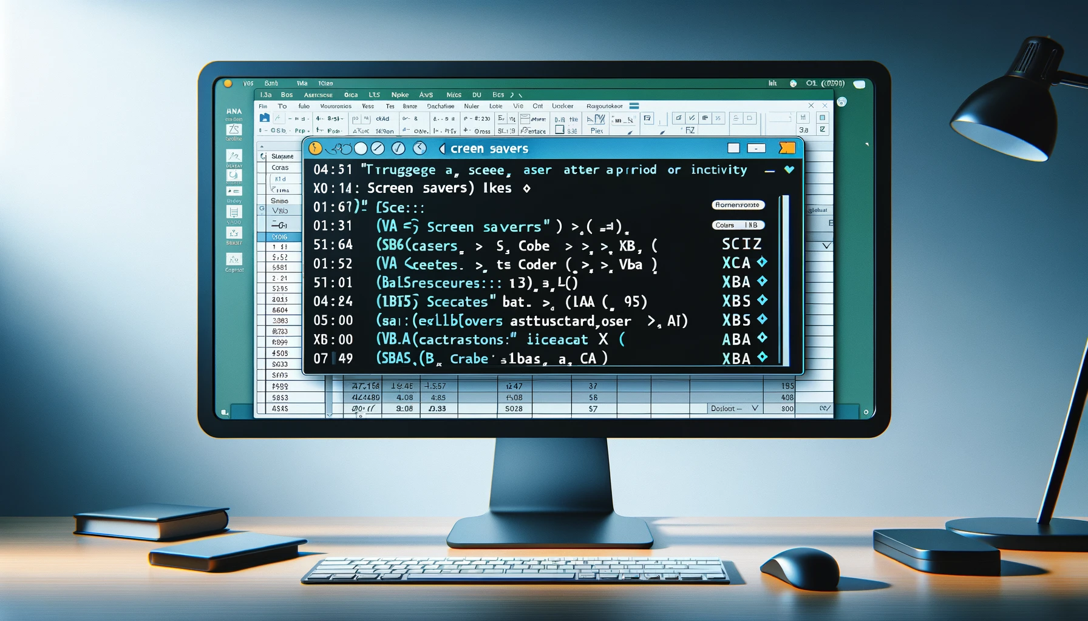The image size is (1088, 621).
Task: Click the vertical scrollbar in screen savers window
Action: (x=786, y=280)
